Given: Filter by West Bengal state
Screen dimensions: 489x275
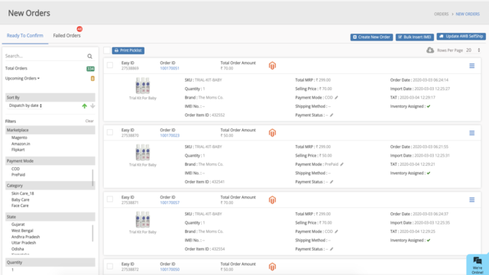Looking at the screenshot, I should [22, 231].
